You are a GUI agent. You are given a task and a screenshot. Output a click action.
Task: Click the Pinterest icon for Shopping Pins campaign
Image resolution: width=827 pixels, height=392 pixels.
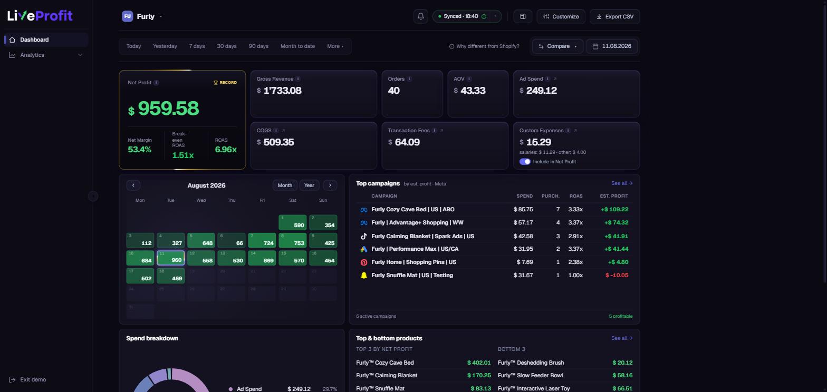click(363, 262)
